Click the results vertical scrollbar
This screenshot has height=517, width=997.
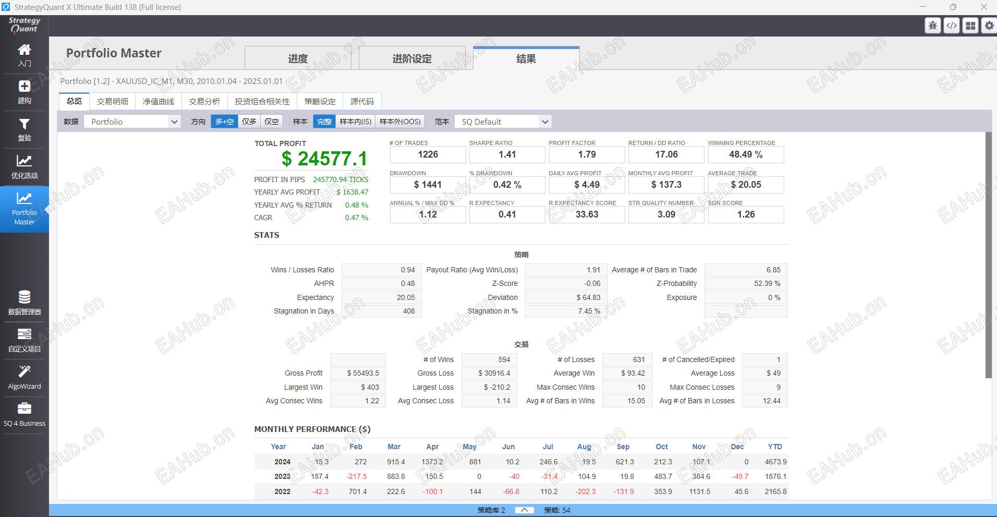tap(988, 255)
